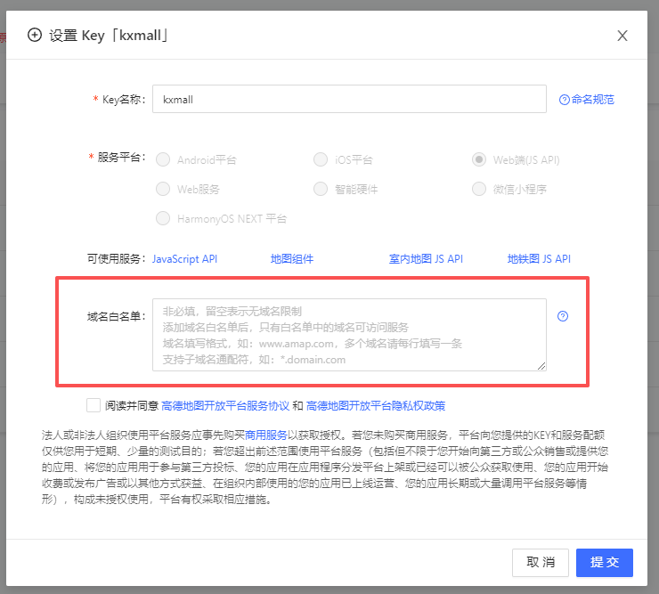Select the 智能硬件 radio button

(x=321, y=189)
